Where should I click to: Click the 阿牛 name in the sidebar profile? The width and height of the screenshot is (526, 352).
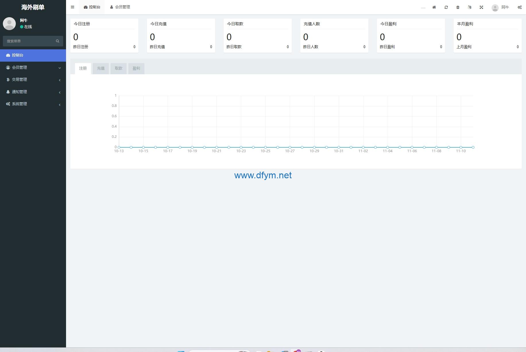coord(24,20)
